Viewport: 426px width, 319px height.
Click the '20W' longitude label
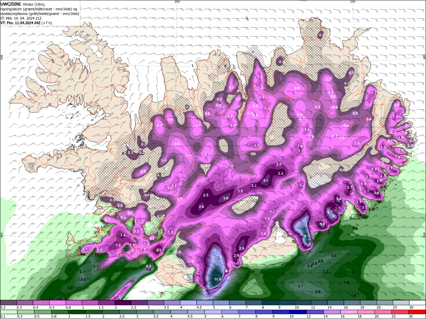177,2
